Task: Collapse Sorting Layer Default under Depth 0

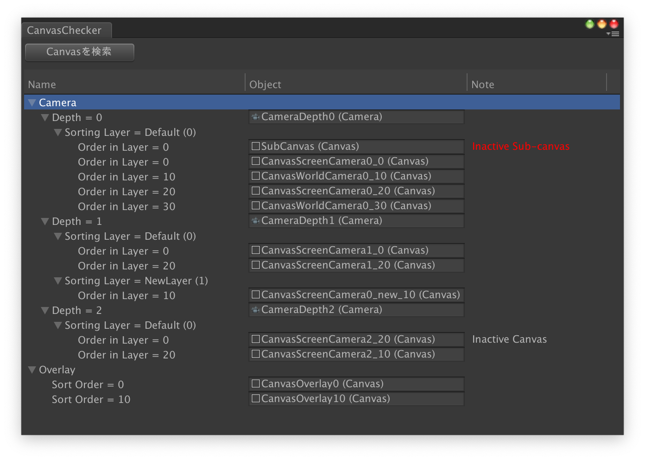Action: (58, 132)
